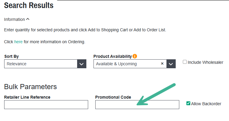
Task: Collapse the Information section chevron
Action: pos(28,19)
